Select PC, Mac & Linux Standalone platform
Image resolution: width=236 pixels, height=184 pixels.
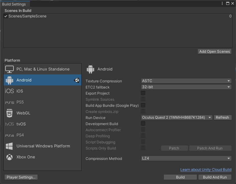tap(42, 69)
